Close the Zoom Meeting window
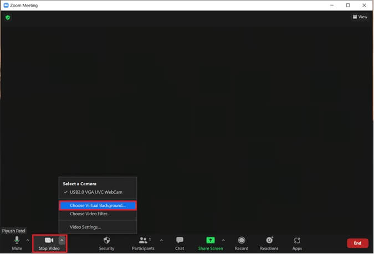 [x=364, y=5]
